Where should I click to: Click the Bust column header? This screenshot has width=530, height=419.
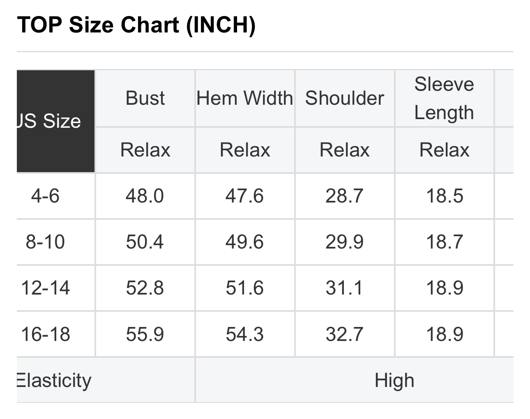tap(145, 98)
